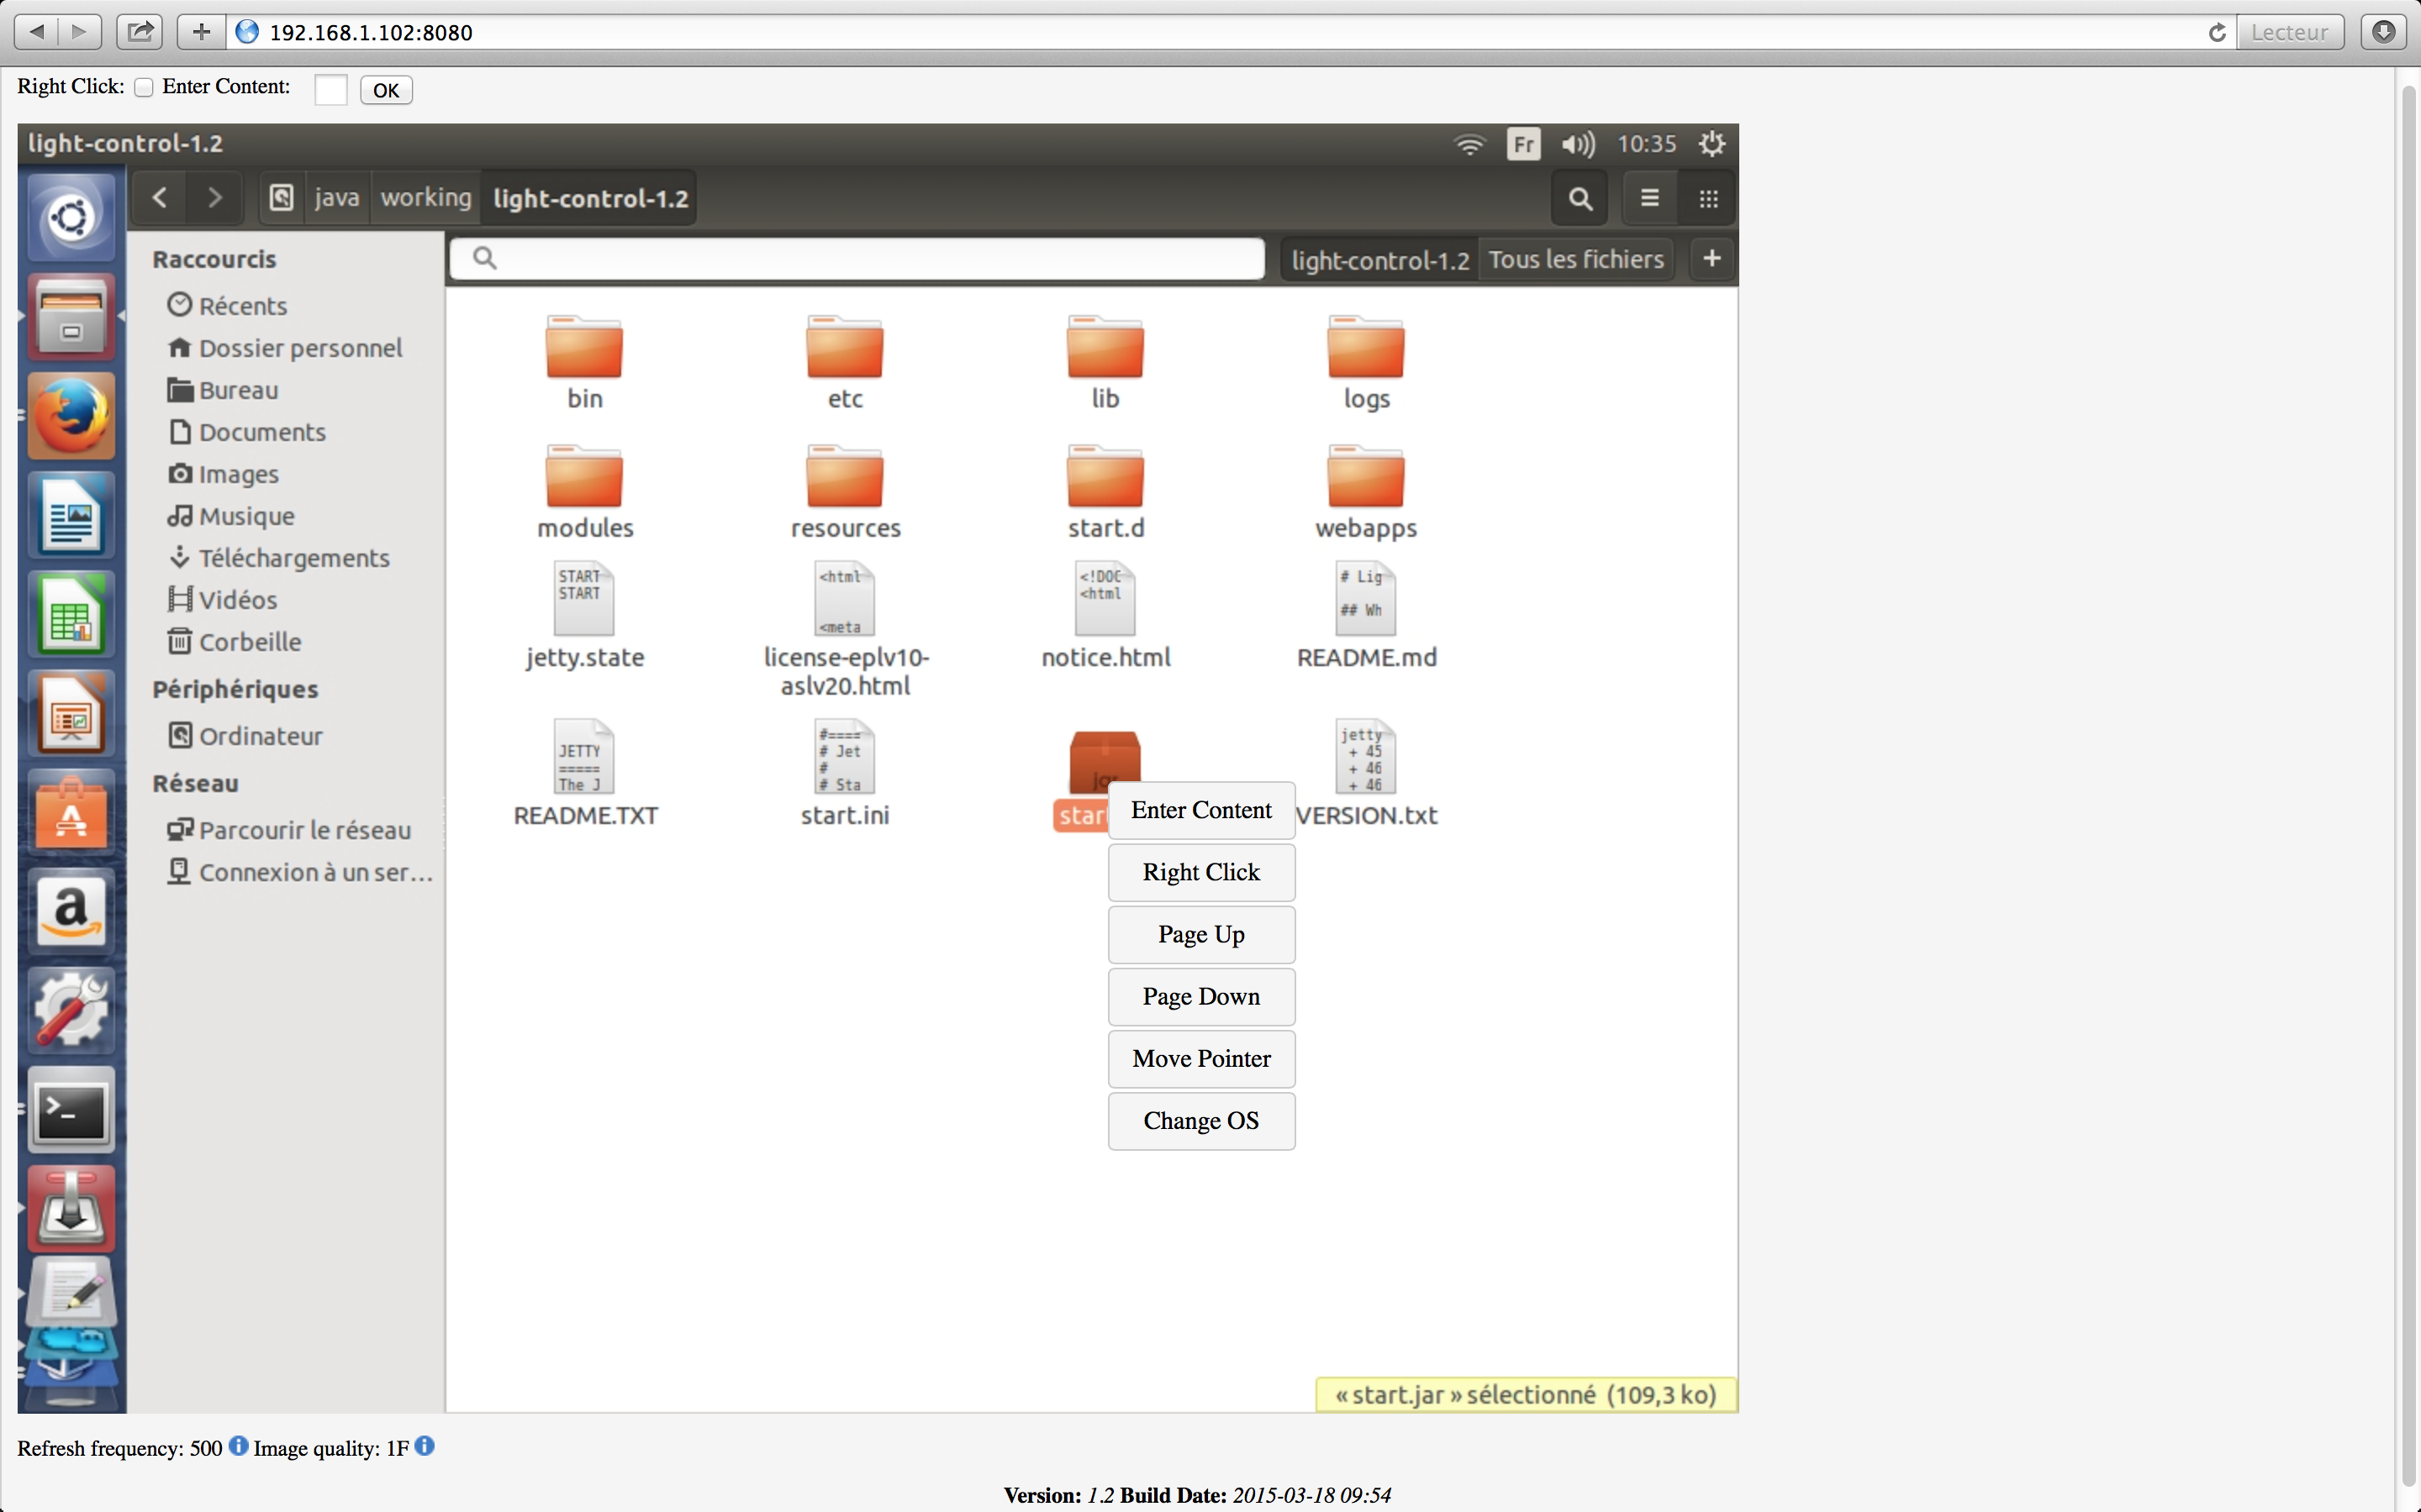Open the webapps folder
Screen dimensions: 2421x1512
(x=1365, y=480)
